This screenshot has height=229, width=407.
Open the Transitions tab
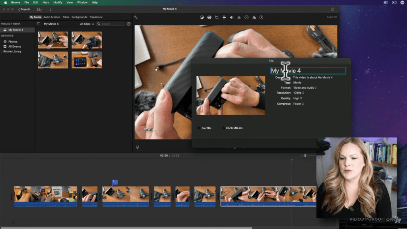(x=96, y=17)
